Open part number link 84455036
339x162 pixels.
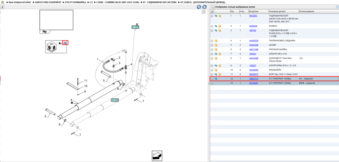tap(254, 41)
